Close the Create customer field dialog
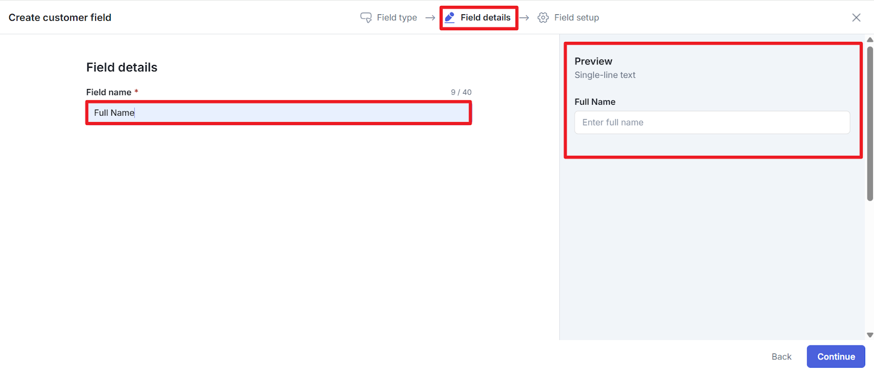Image resolution: width=874 pixels, height=377 pixels. (856, 17)
